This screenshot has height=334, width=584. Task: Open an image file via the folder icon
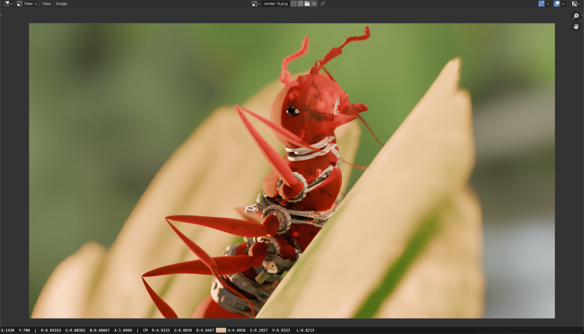pos(308,4)
